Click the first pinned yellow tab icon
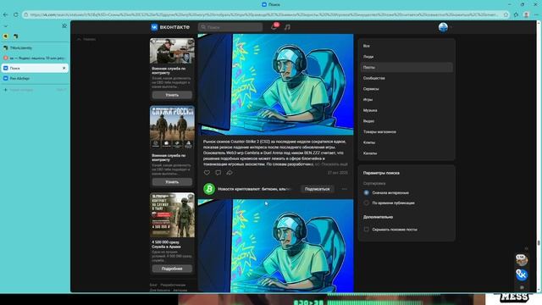Screen dimensions: 542x305 [x=6, y=36]
